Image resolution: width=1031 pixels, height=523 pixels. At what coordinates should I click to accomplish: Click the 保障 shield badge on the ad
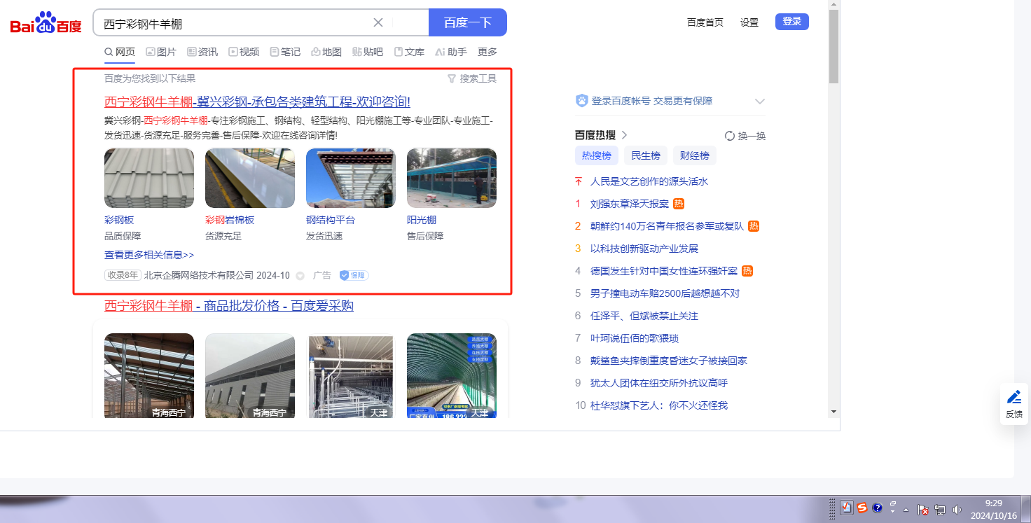pos(354,275)
